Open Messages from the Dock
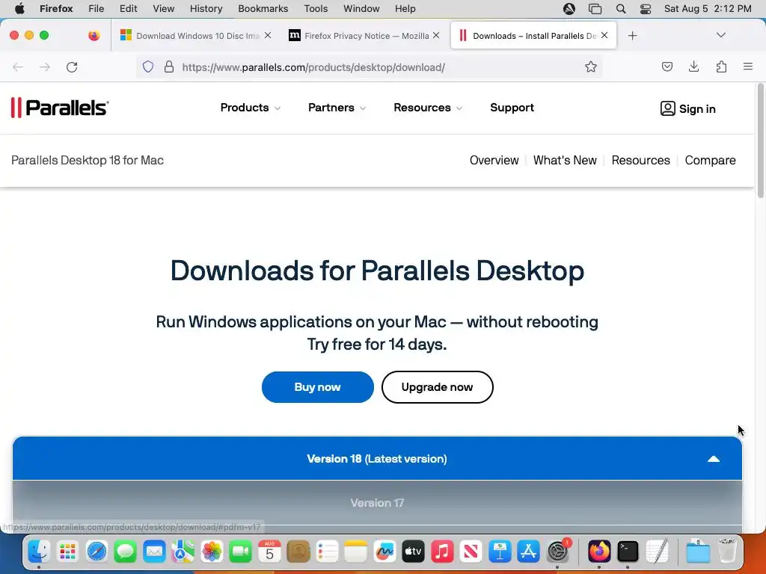Viewport: 766px width, 574px height. click(x=125, y=552)
